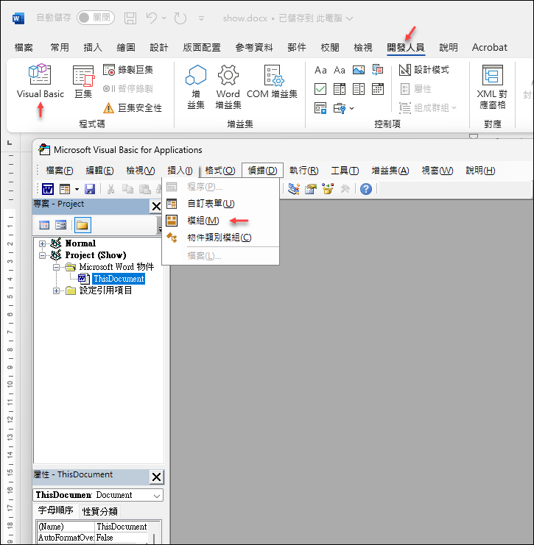534x545 pixels.
Task: Click View Microsoft Word icon in VBA toolbar
Action: pyautogui.click(x=48, y=190)
